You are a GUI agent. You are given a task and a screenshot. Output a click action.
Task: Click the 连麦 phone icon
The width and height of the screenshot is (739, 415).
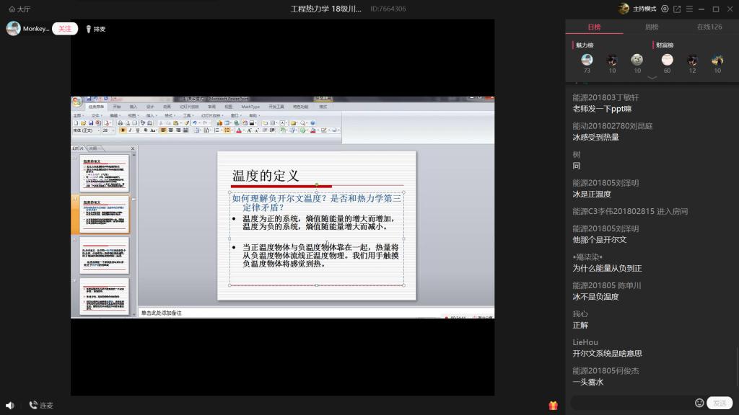[x=33, y=405]
